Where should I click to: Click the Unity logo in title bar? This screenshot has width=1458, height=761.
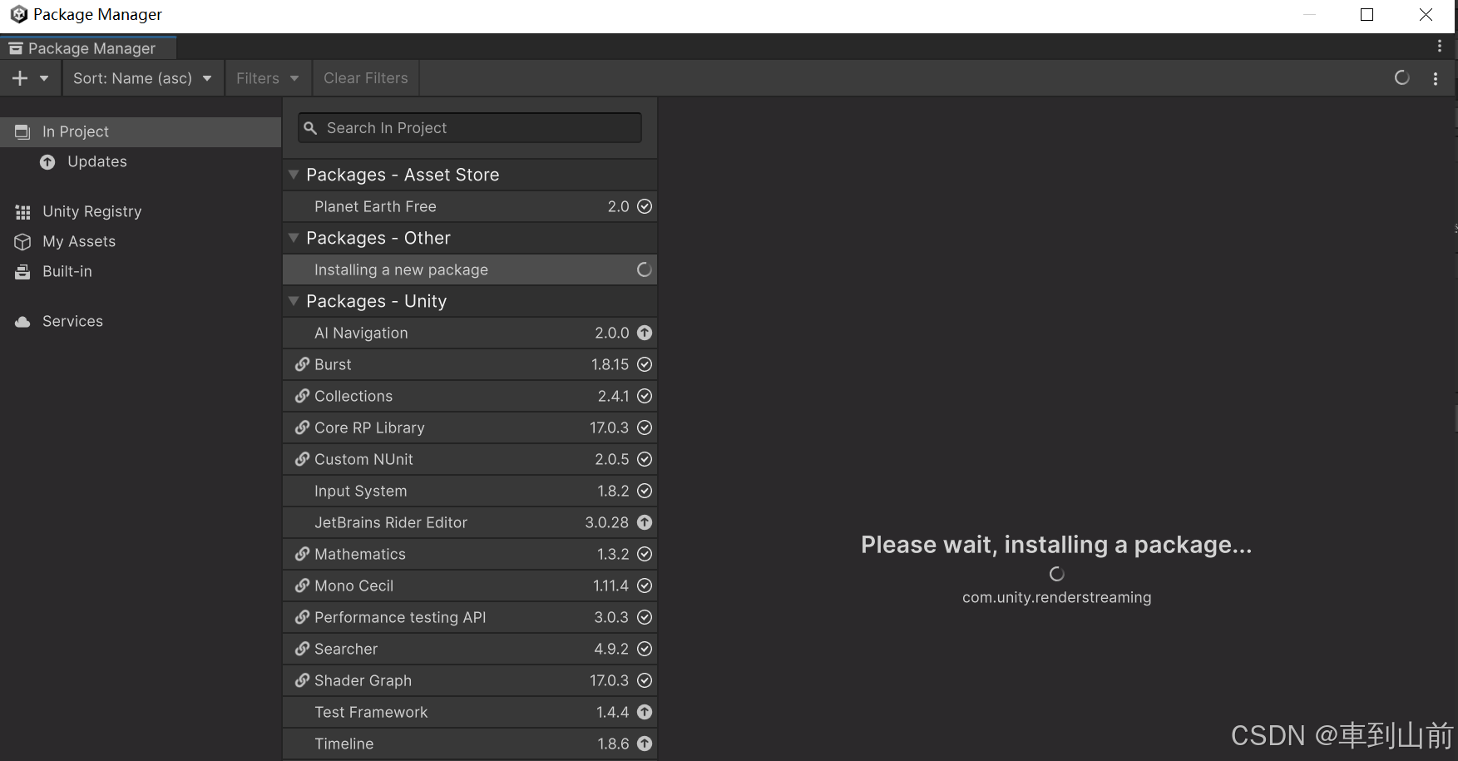click(x=18, y=14)
